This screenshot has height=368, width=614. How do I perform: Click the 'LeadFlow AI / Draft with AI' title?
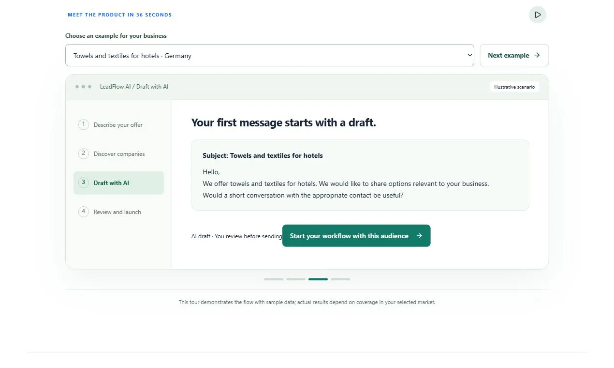[134, 87]
